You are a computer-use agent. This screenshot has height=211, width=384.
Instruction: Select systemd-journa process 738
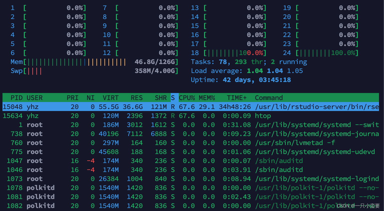coord(191,134)
